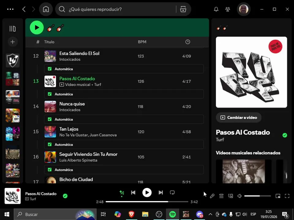
Task: Show hidden system tray icons
Action: (x=210, y=215)
